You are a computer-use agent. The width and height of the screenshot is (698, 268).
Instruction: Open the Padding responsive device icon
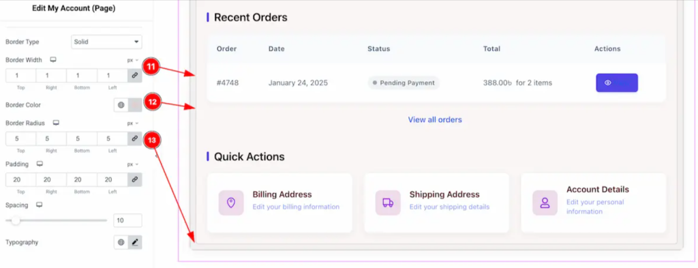pos(40,164)
